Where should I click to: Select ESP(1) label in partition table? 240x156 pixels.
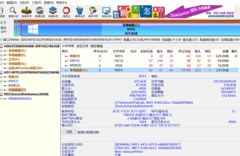pos(75,61)
